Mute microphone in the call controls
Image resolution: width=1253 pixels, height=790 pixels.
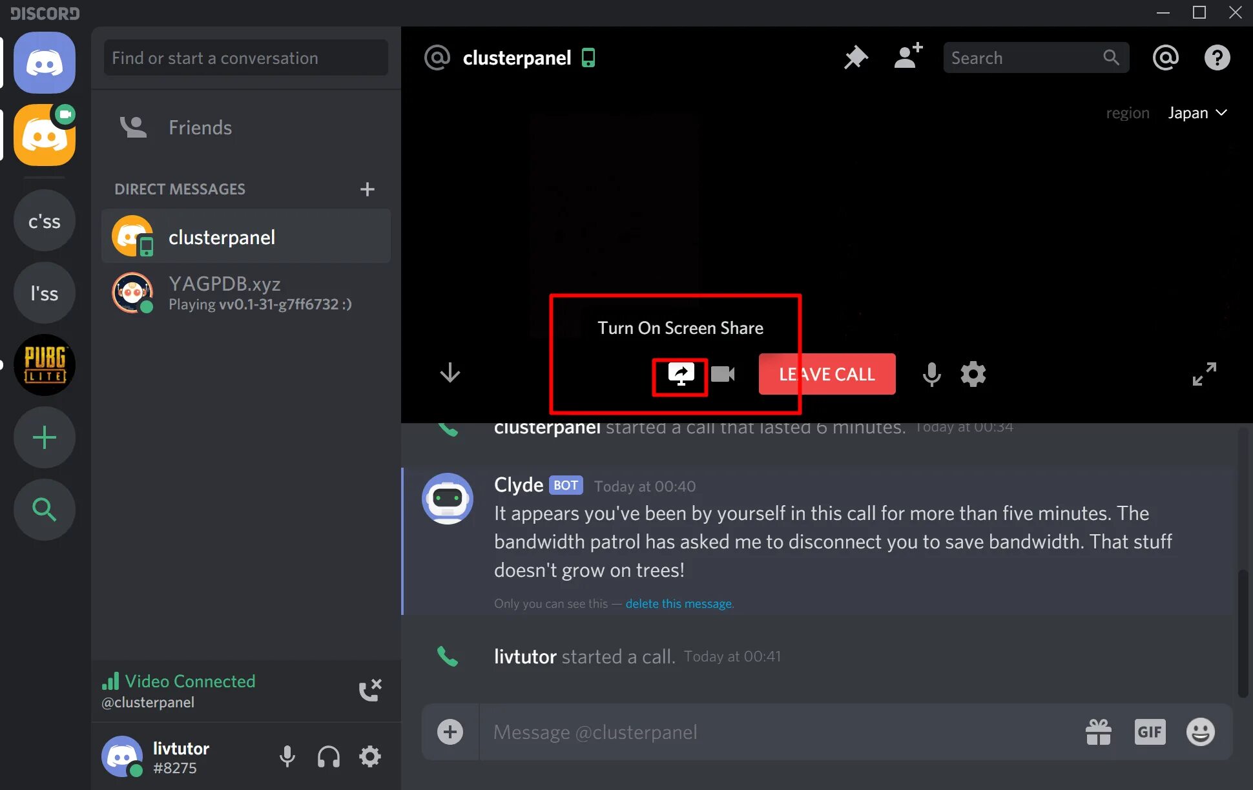931,374
